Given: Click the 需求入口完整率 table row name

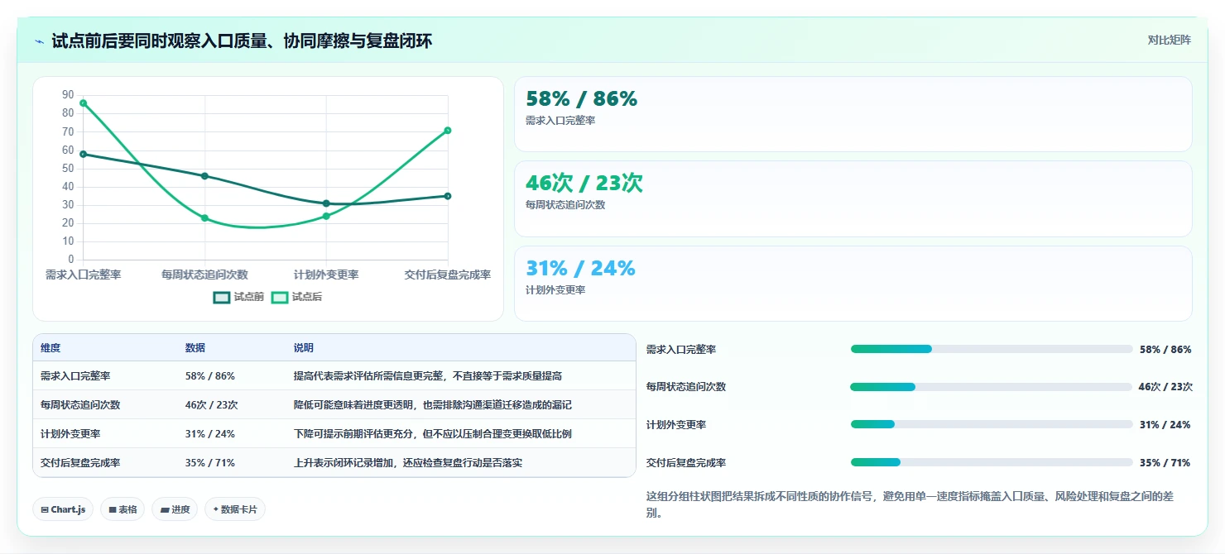Looking at the screenshot, I should 75,376.
